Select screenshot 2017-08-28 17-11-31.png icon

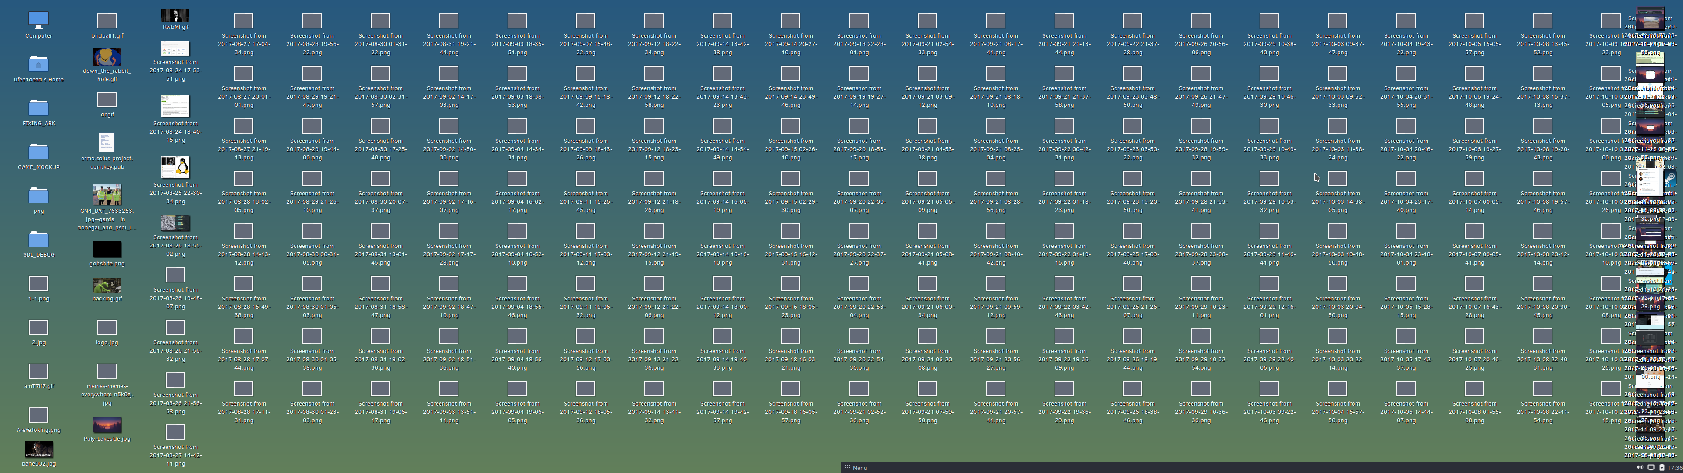[x=244, y=389]
